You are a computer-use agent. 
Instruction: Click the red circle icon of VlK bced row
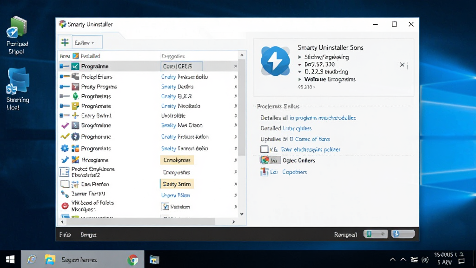click(x=65, y=206)
